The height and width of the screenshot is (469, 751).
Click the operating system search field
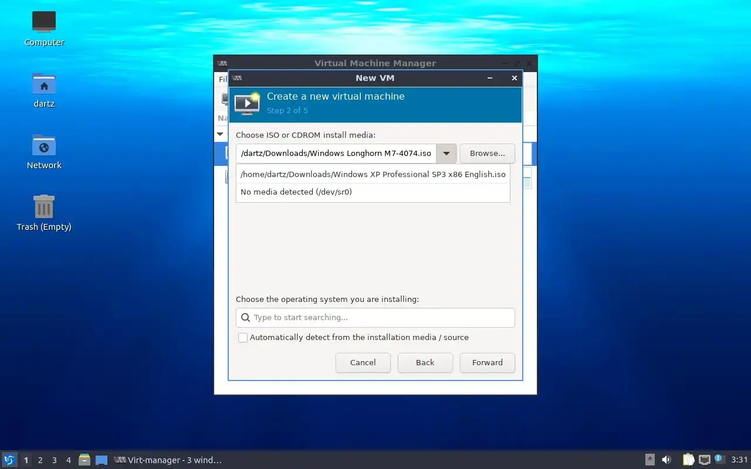coord(375,318)
